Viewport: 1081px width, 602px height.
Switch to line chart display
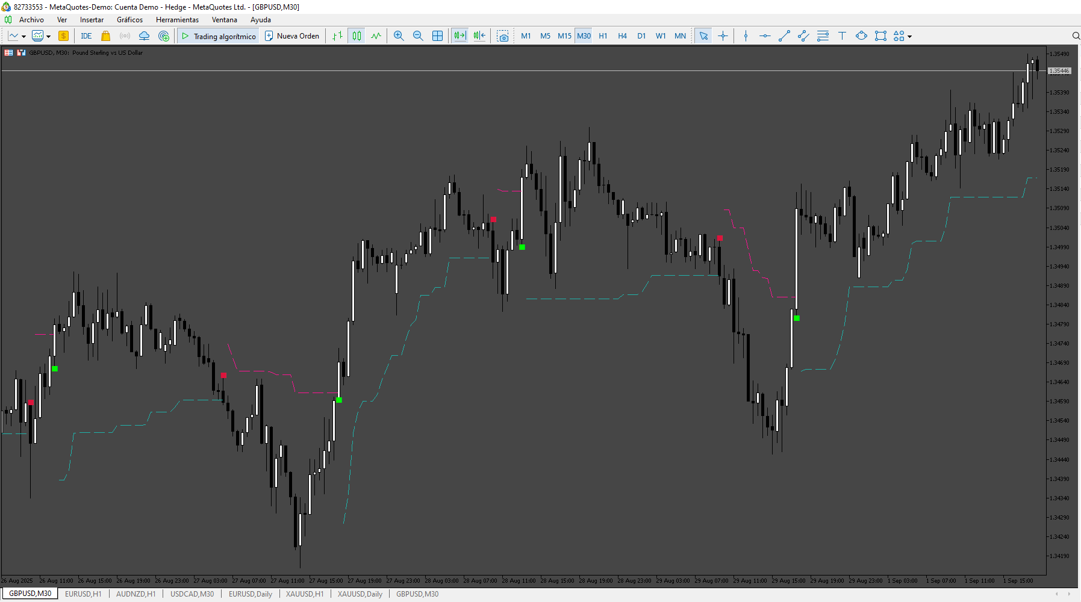[376, 36]
